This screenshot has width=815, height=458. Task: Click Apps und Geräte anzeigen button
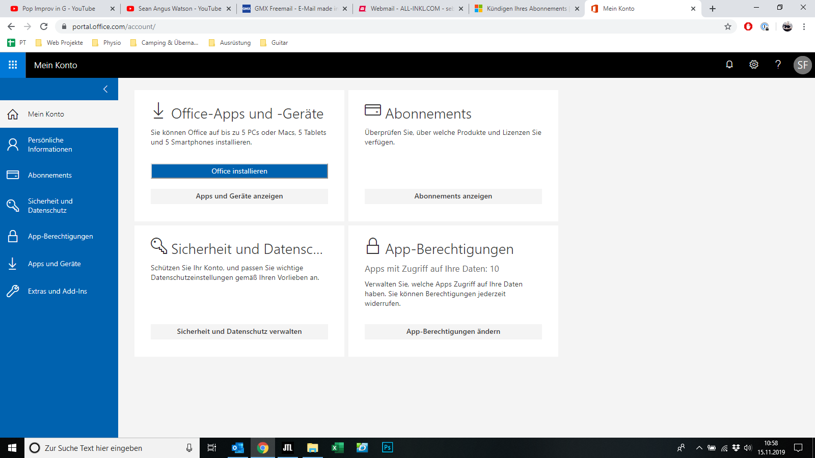click(x=239, y=196)
